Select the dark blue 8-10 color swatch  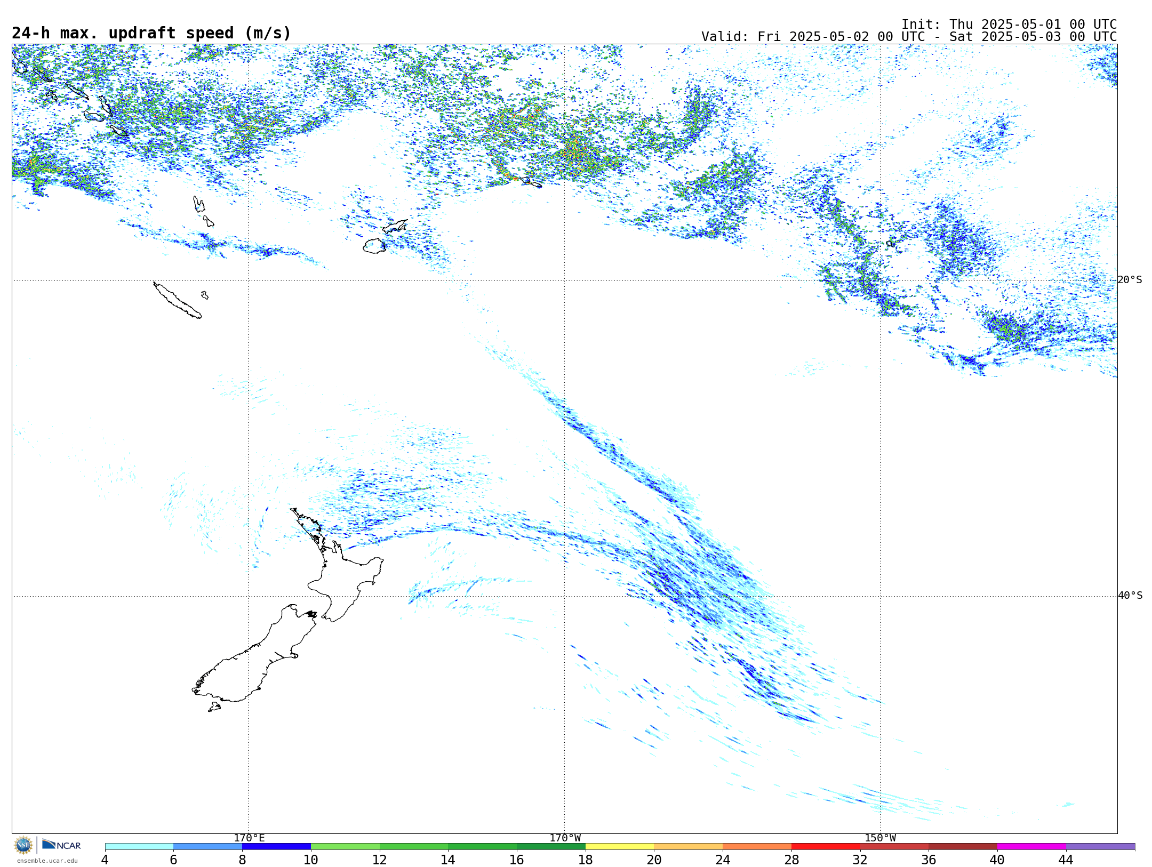(277, 847)
